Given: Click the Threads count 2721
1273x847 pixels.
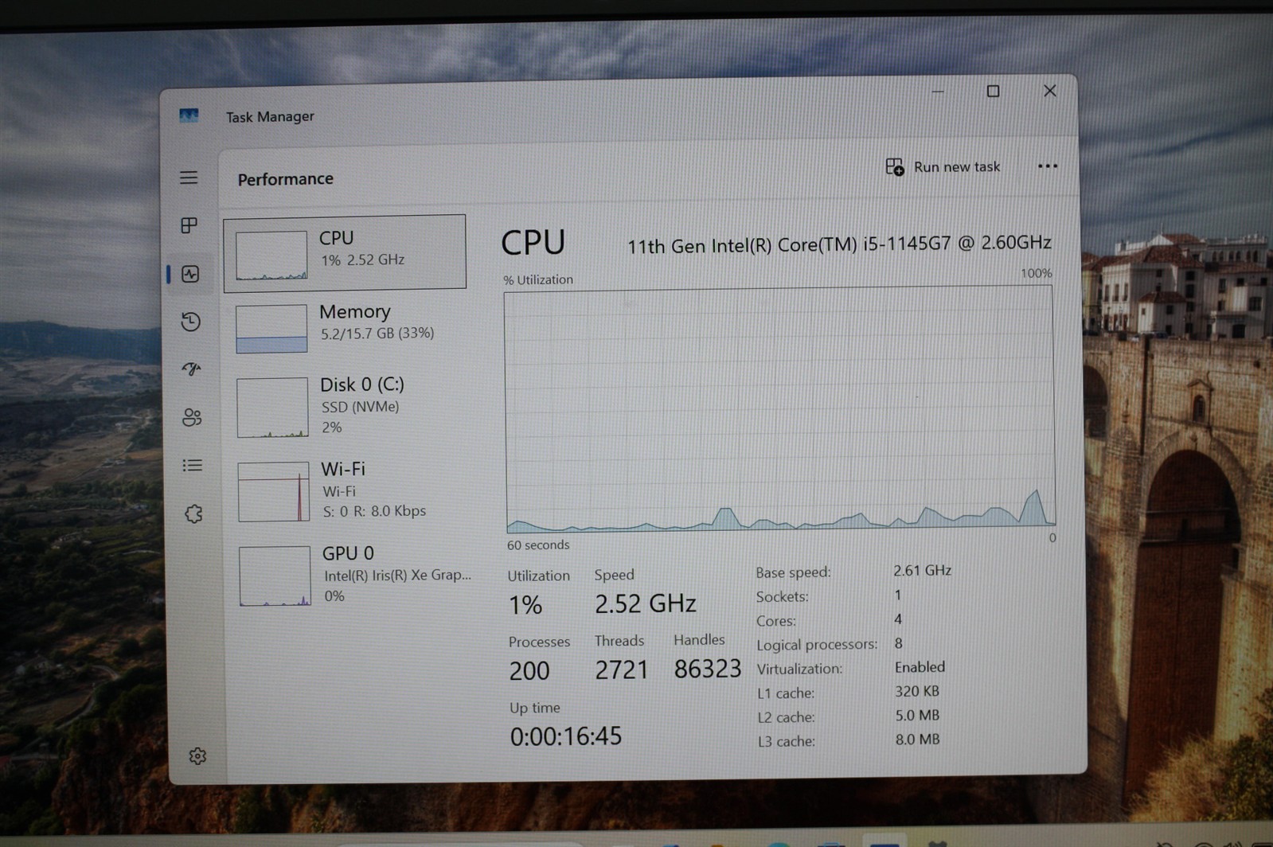Looking at the screenshot, I should tap(622, 670).
